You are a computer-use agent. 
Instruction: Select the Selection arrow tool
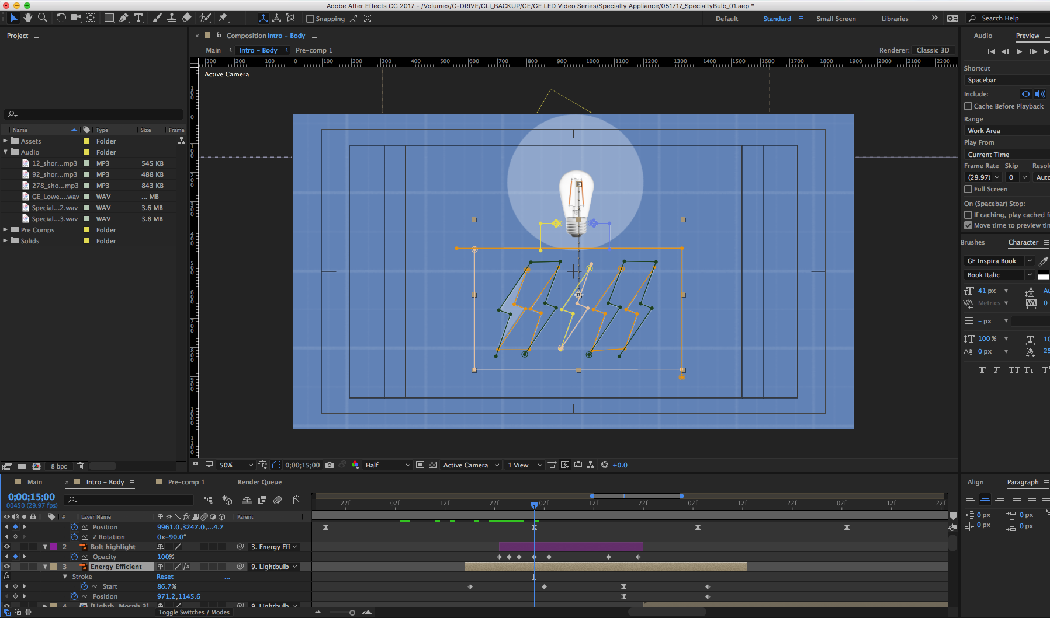13,18
